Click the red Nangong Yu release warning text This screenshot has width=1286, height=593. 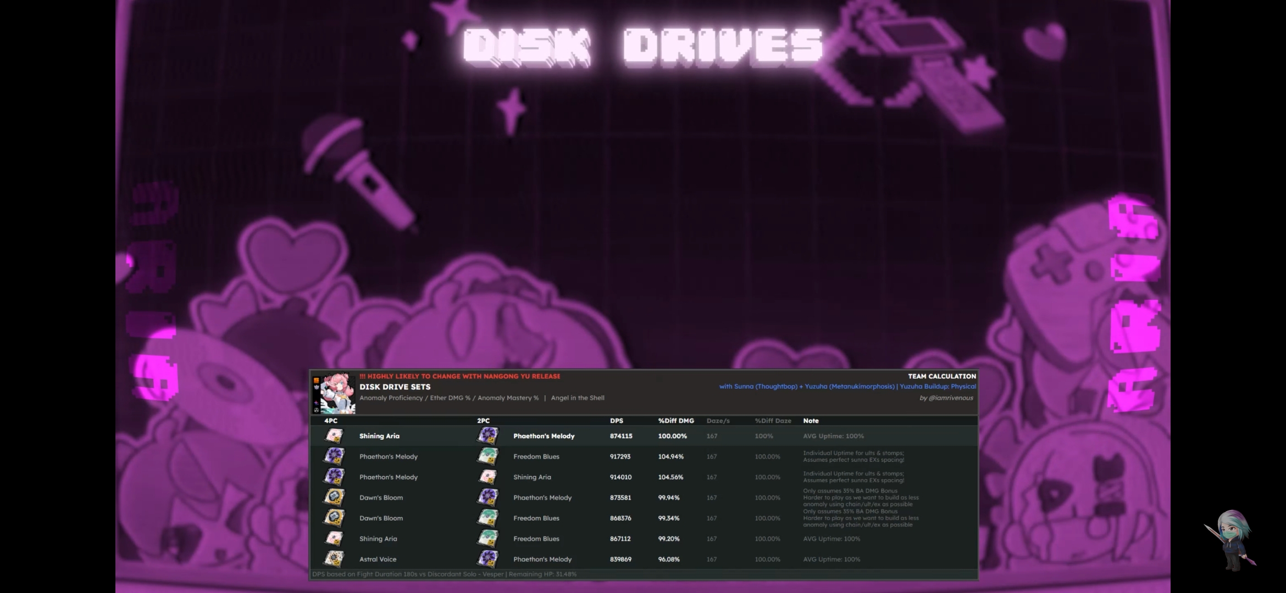(x=459, y=376)
